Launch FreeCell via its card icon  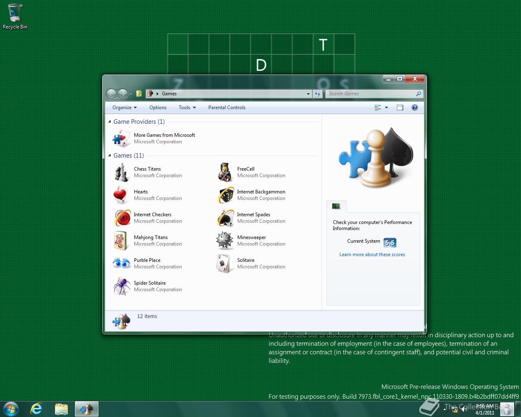(x=225, y=172)
